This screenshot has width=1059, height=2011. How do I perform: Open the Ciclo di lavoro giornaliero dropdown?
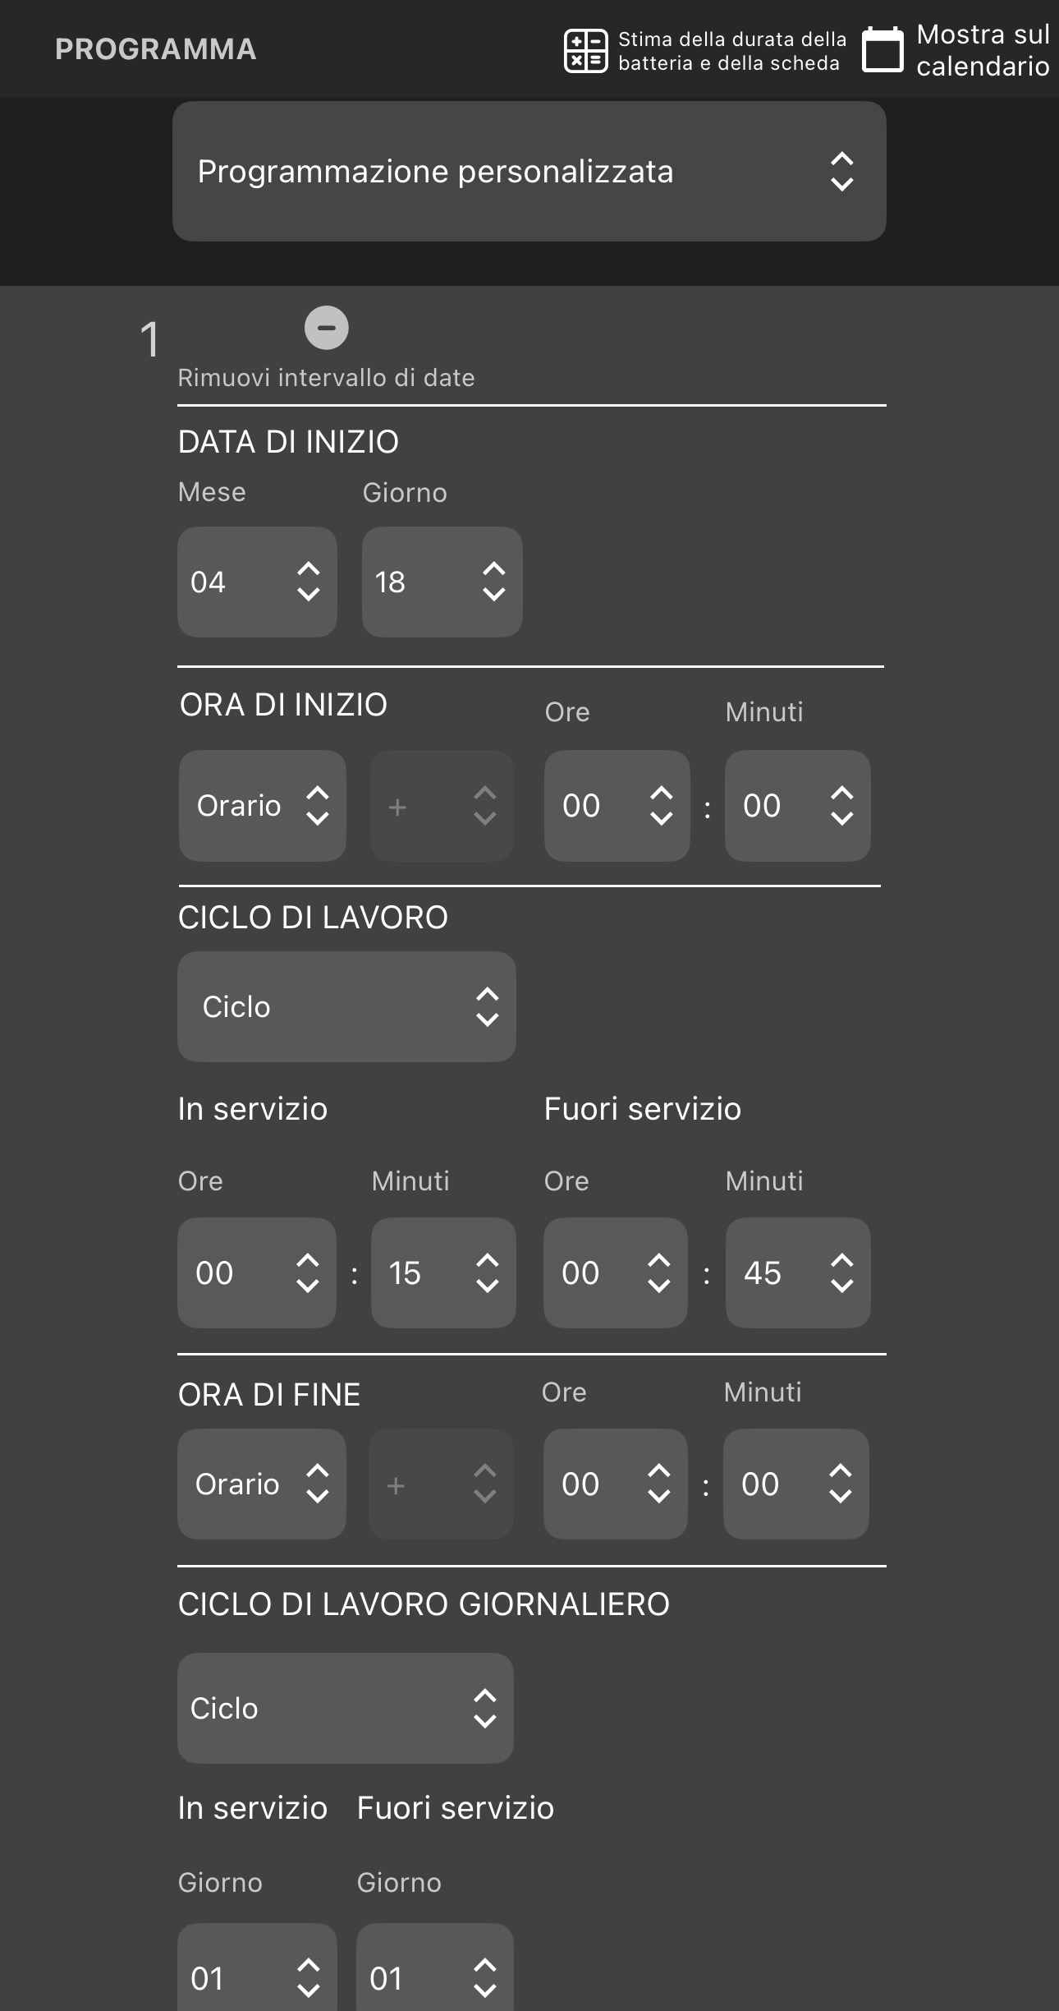[x=346, y=1709]
